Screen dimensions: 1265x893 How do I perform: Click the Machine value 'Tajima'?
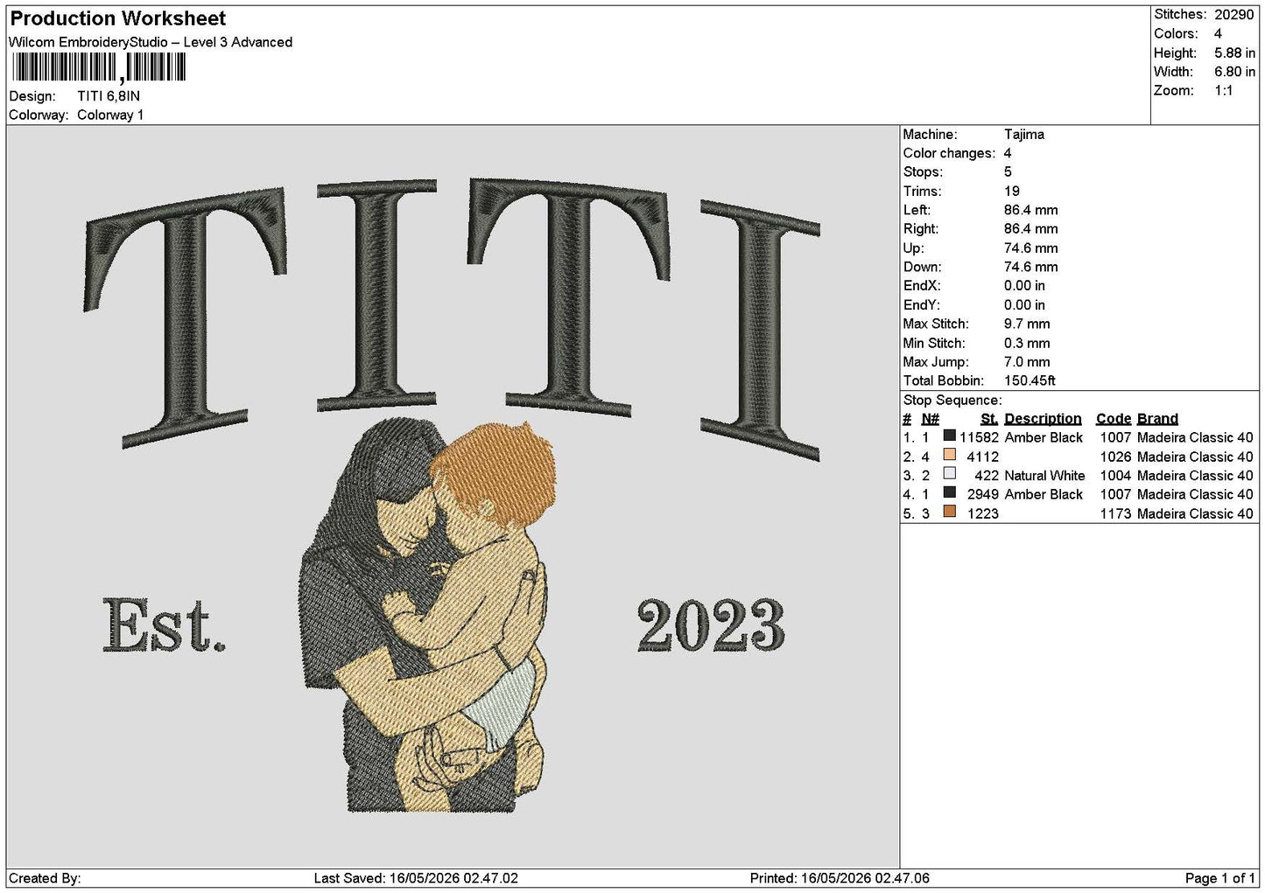tap(1024, 135)
